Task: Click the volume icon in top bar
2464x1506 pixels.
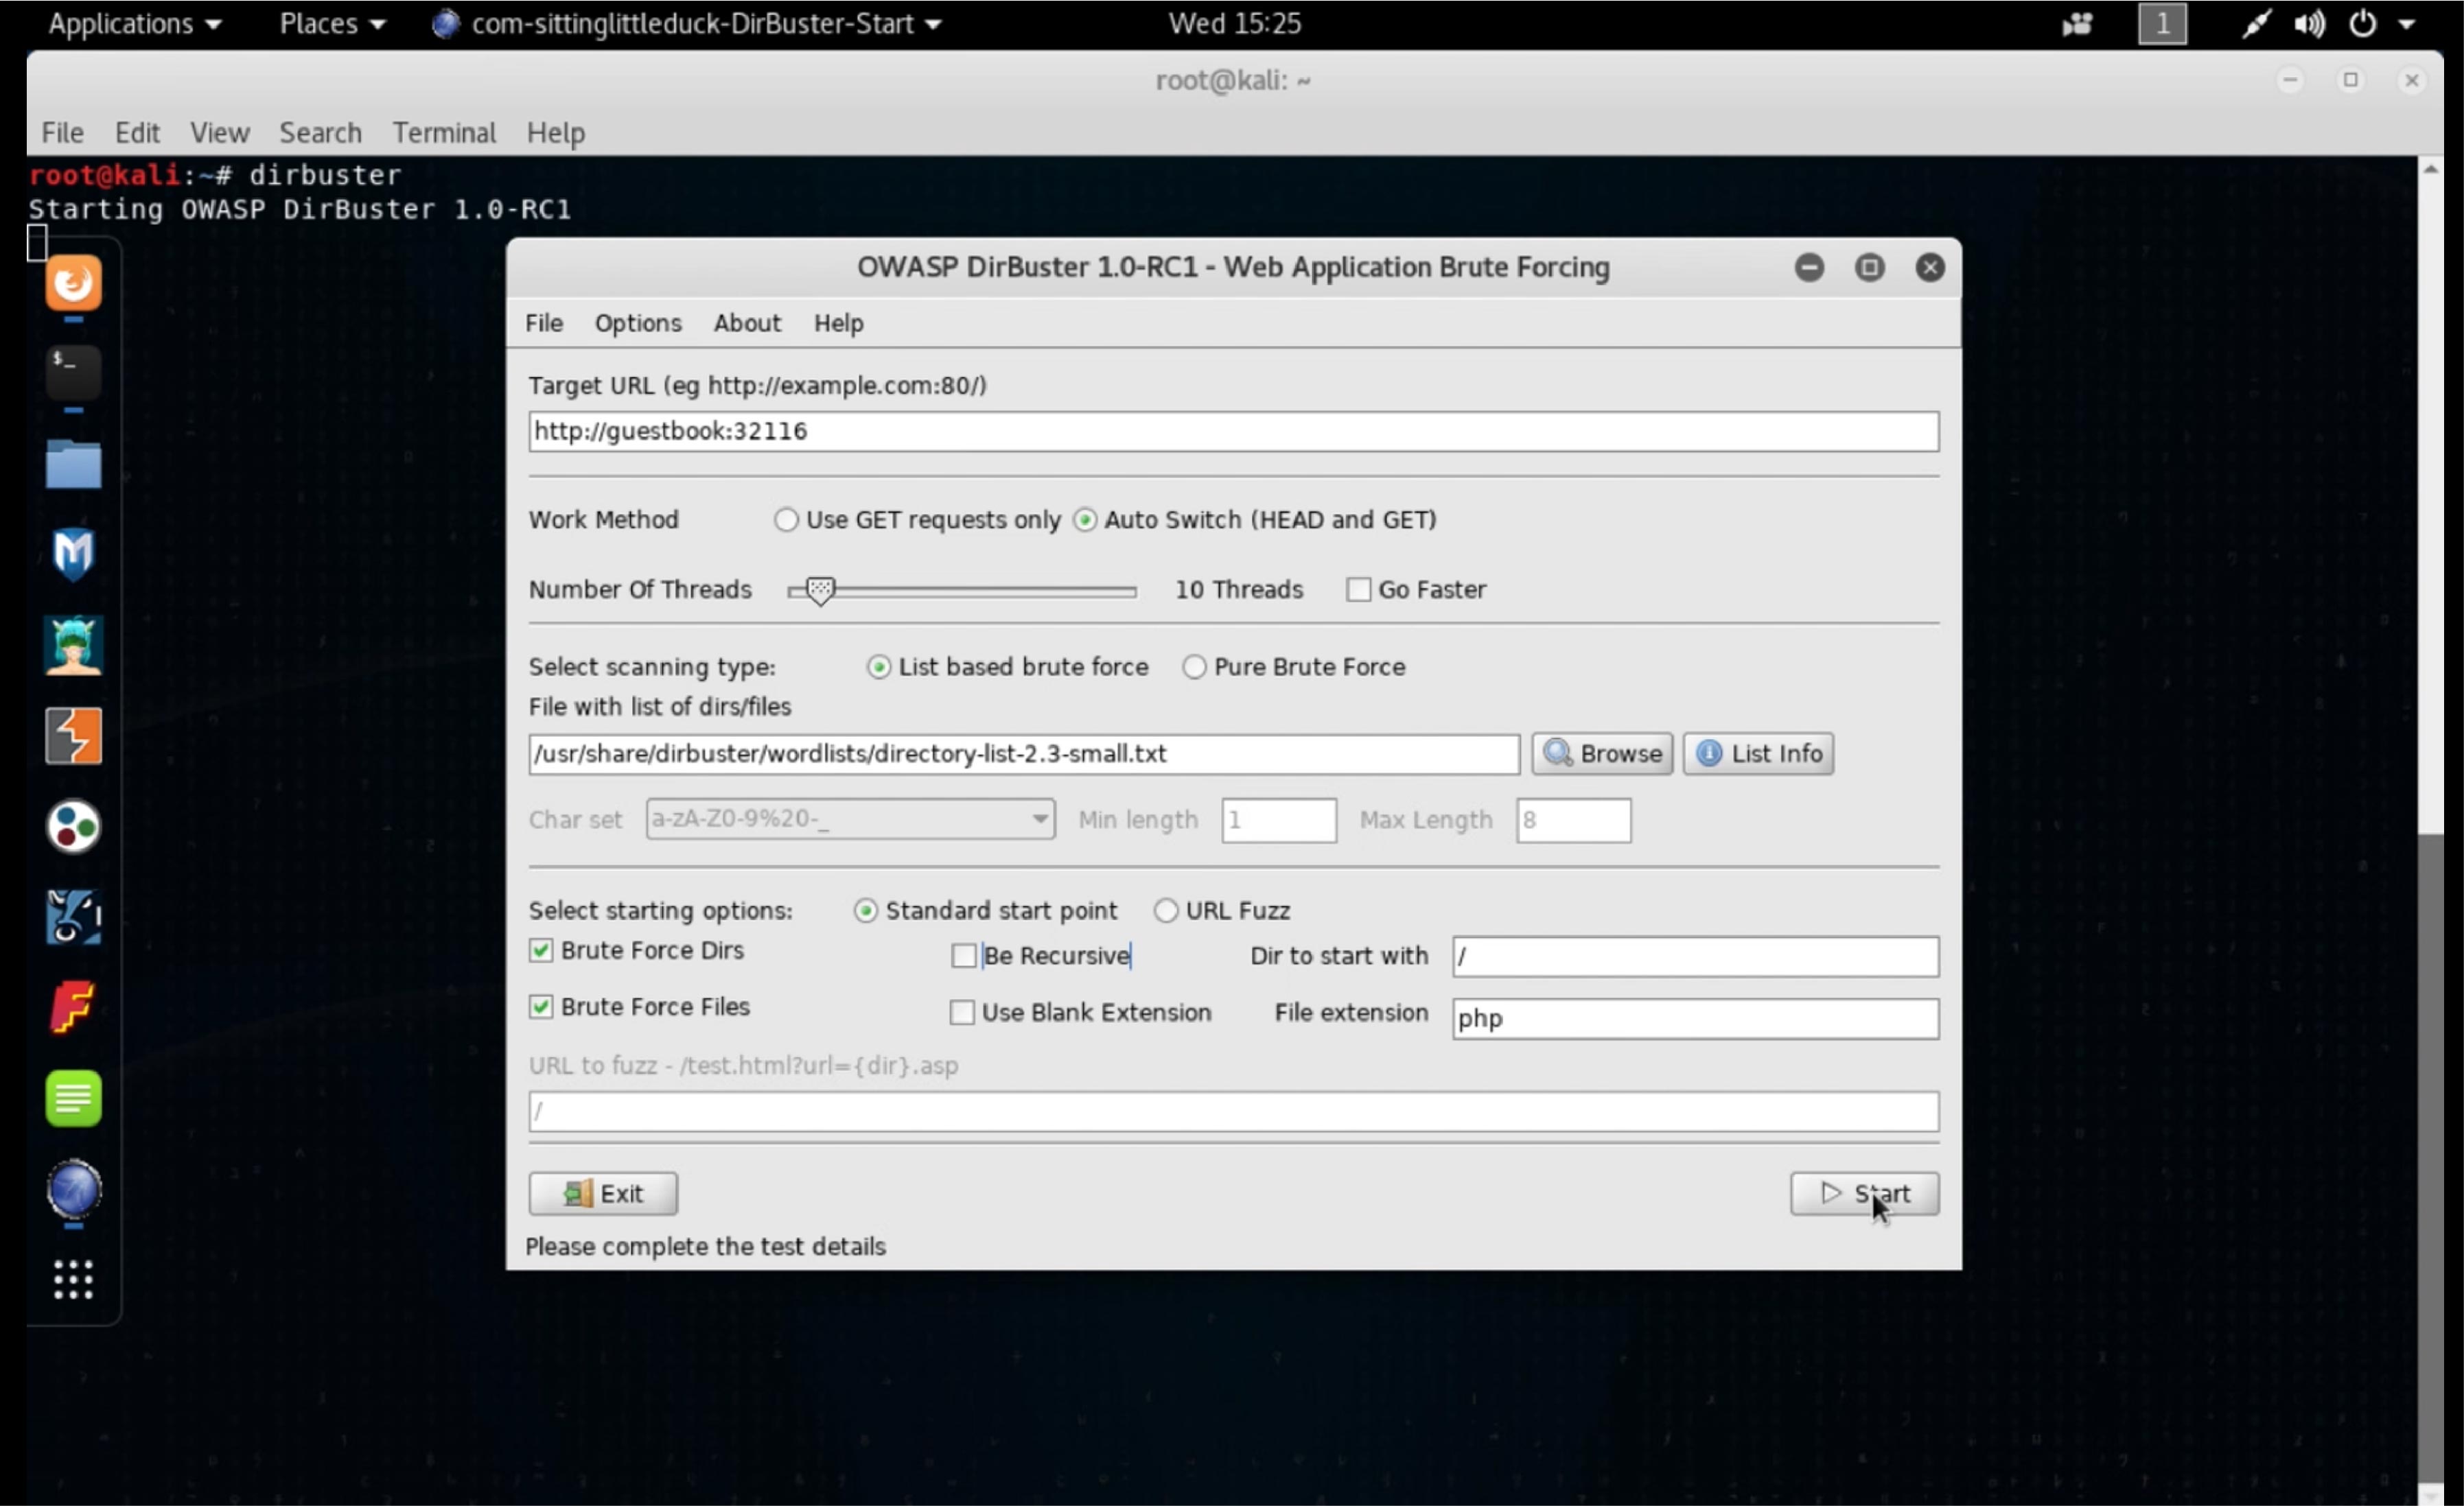Action: point(2309,23)
